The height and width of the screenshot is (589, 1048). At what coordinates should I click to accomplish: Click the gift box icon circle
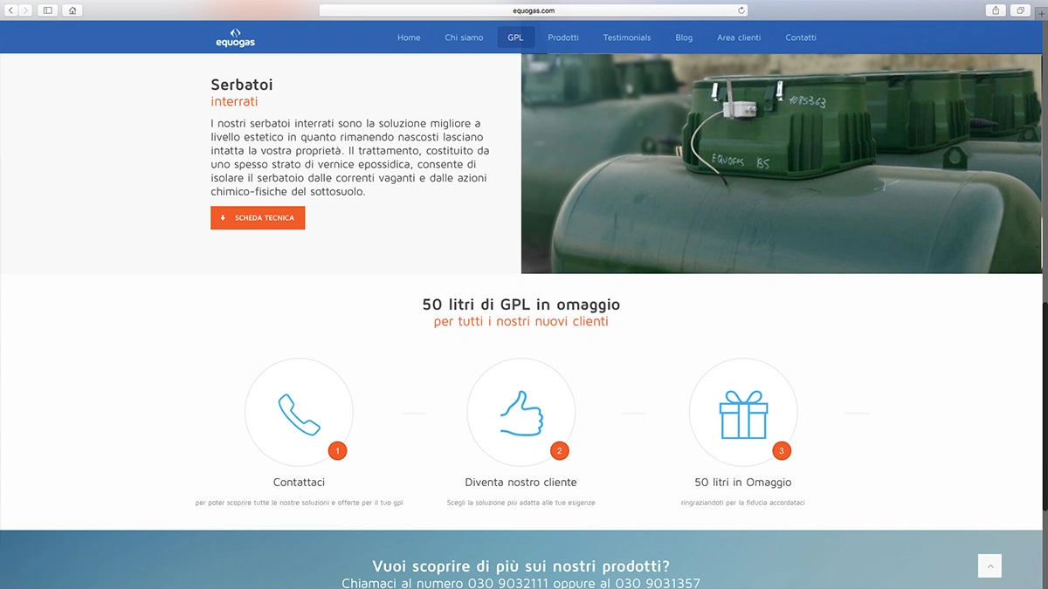tap(743, 412)
